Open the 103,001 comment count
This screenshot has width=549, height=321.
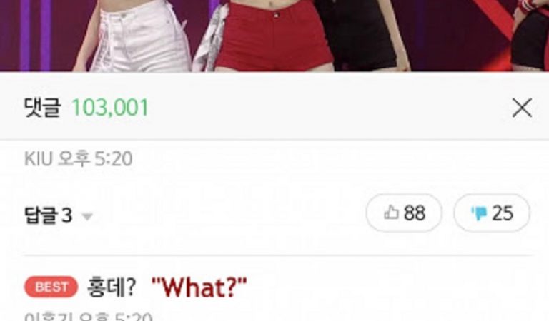click(x=110, y=107)
